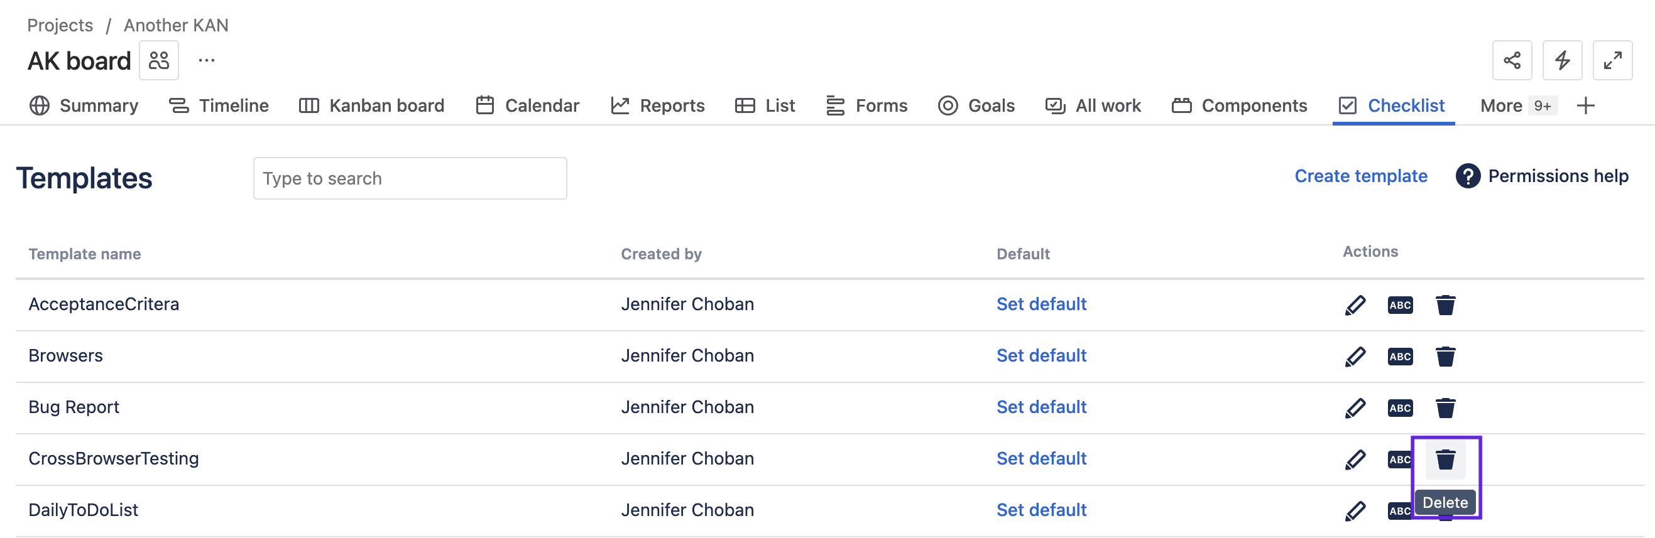
Task: Click the share icon button
Action: pyautogui.click(x=1512, y=60)
